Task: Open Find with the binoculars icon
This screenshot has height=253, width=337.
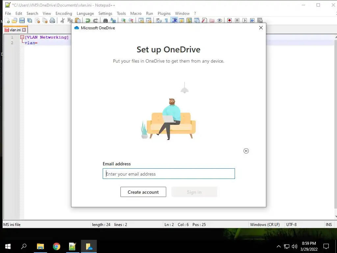Action: click(x=105, y=20)
